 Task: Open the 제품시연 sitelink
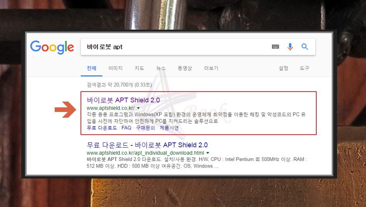(169, 128)
